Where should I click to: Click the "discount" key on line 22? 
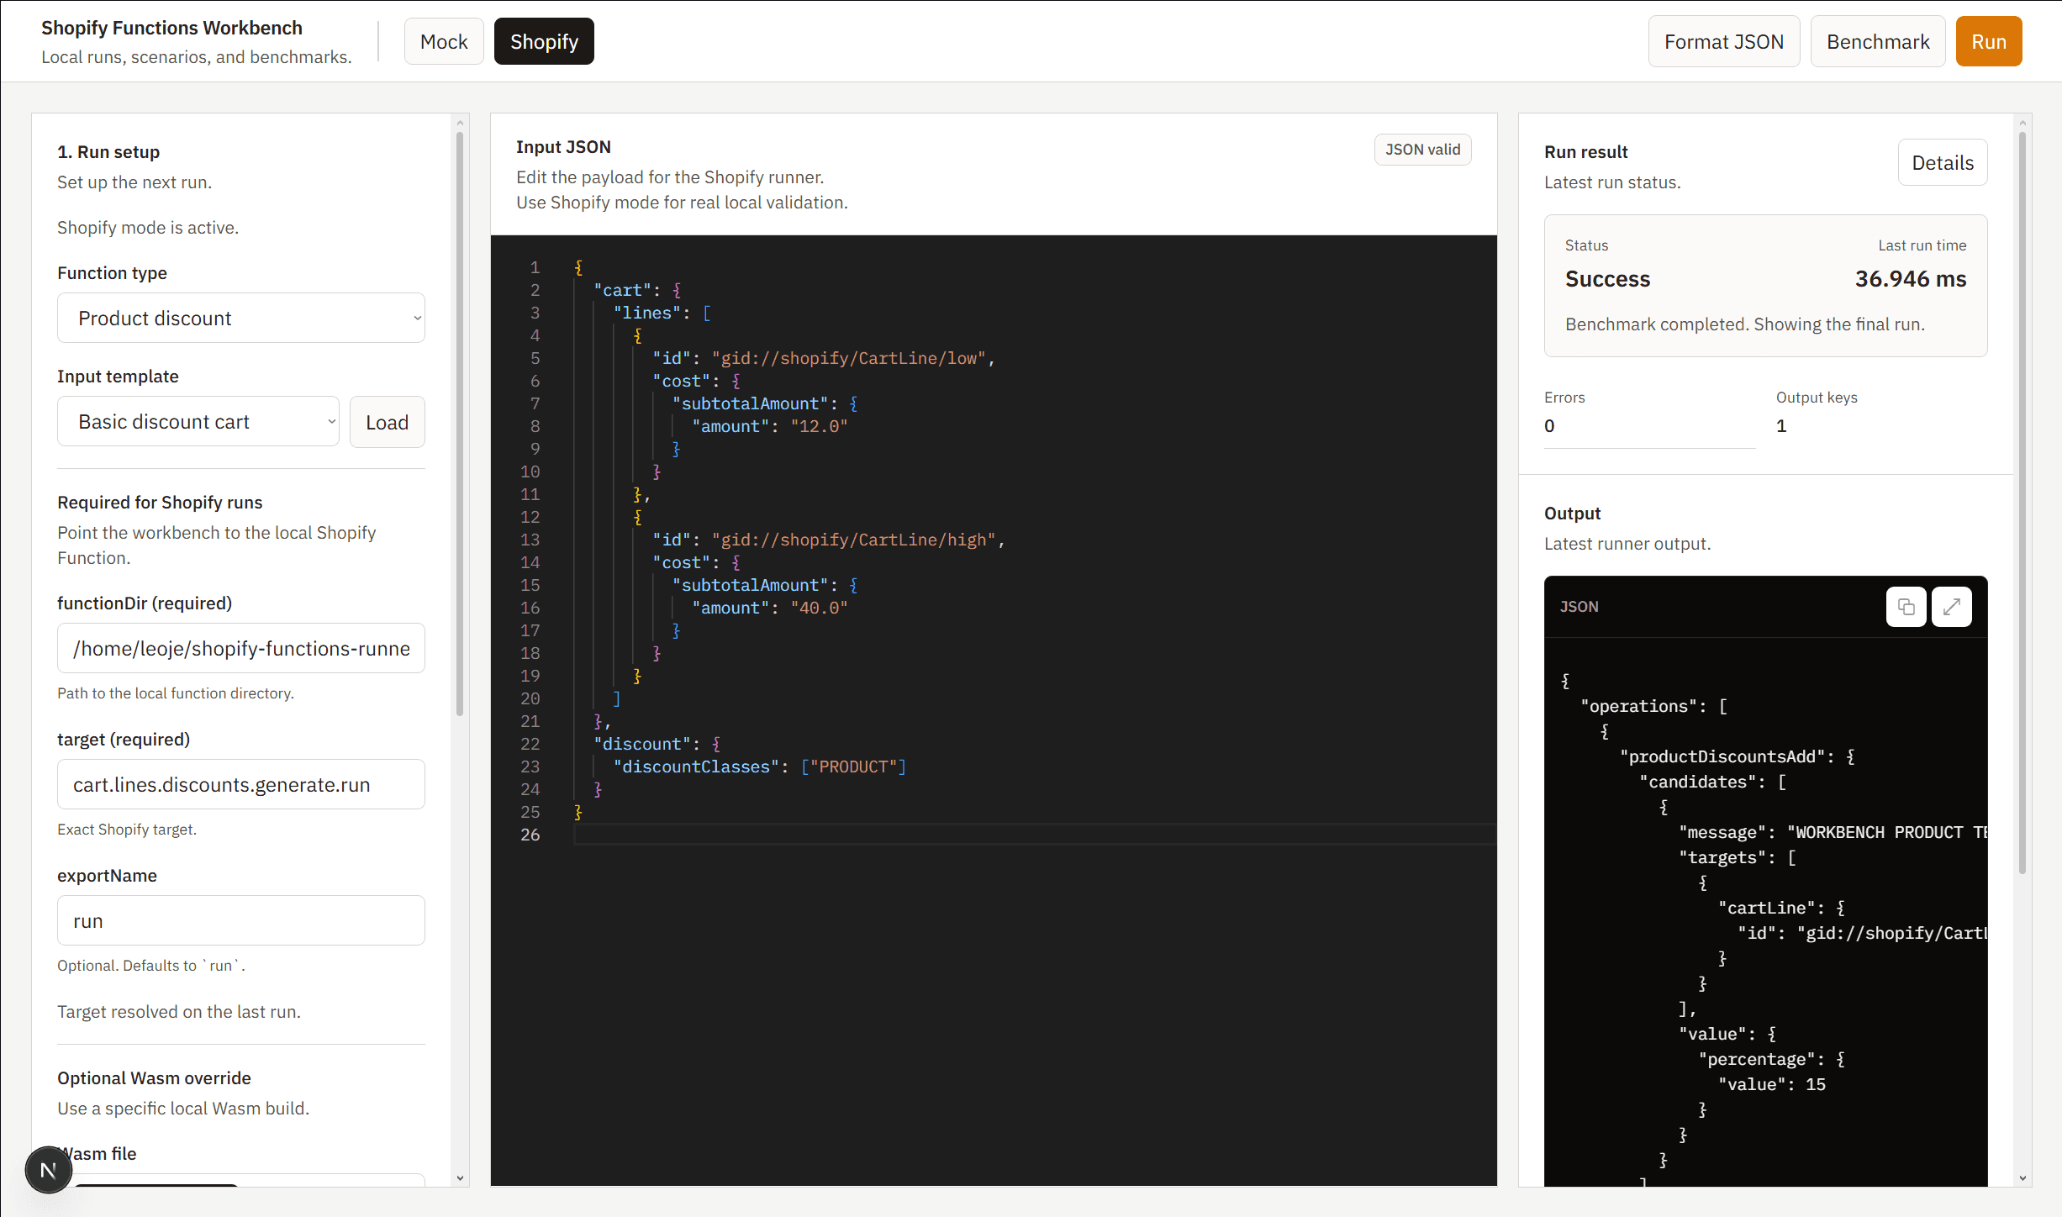point(641,744)
